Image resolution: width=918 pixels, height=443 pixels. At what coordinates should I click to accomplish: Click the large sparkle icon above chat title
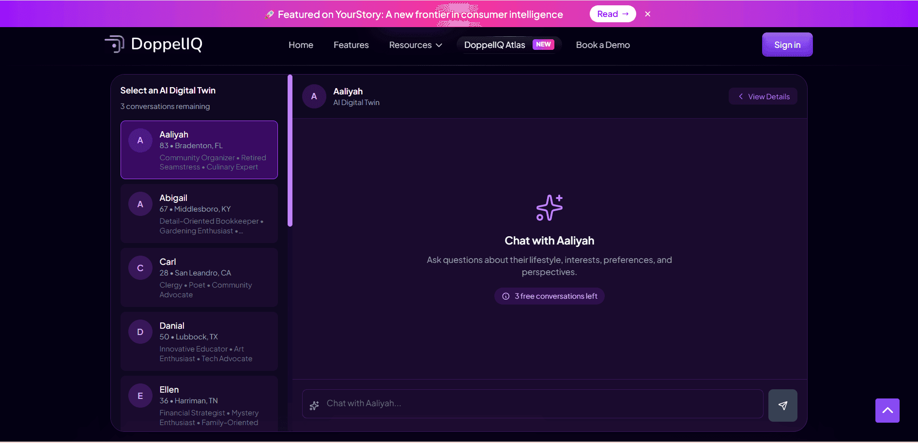point(549,208)
